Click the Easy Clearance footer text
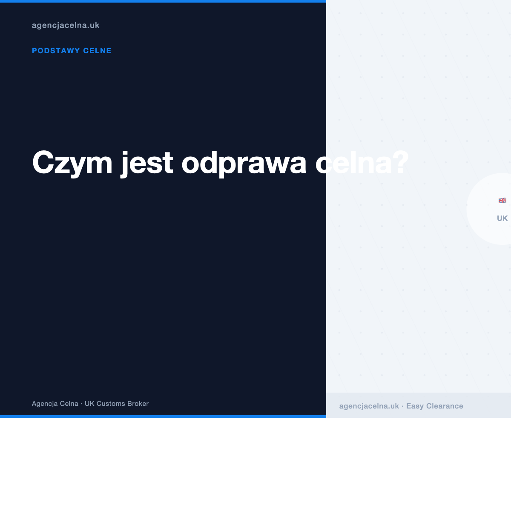 pos(434,406)
